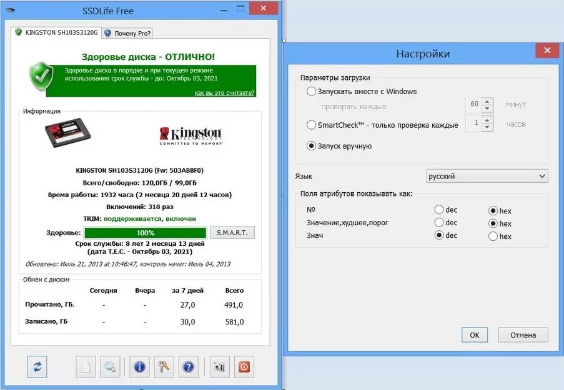
Task: Click the Прочитано Всего value 491,0
Action: coord(234,305)
